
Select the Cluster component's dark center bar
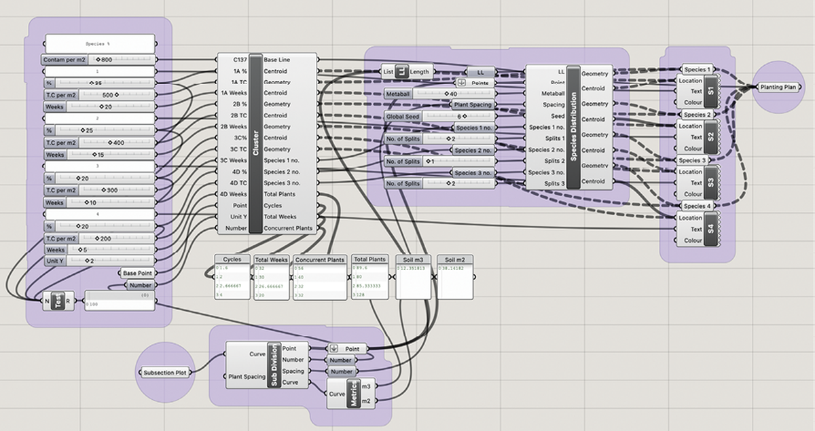(255, 144)
